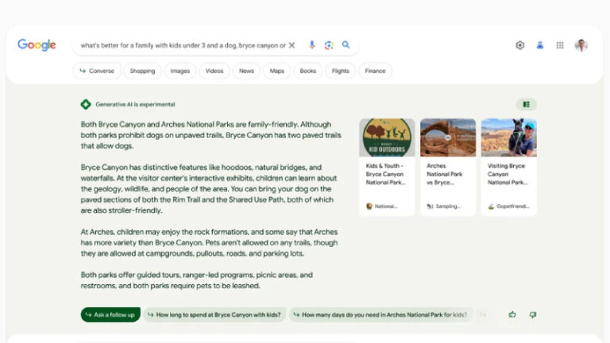Click the voice search microphone icon
Image resolution: width=610 pixels, height=343 pixels.
[312, 45]
